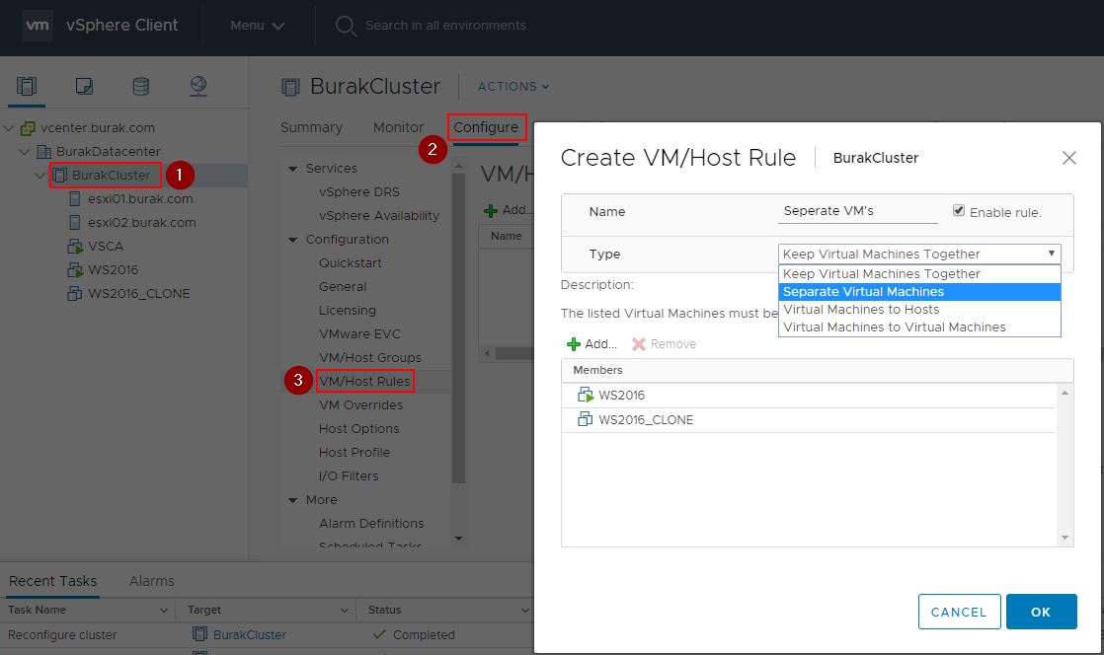Collapse the vcenter.burak.com tree node

(x=9, y=128)
